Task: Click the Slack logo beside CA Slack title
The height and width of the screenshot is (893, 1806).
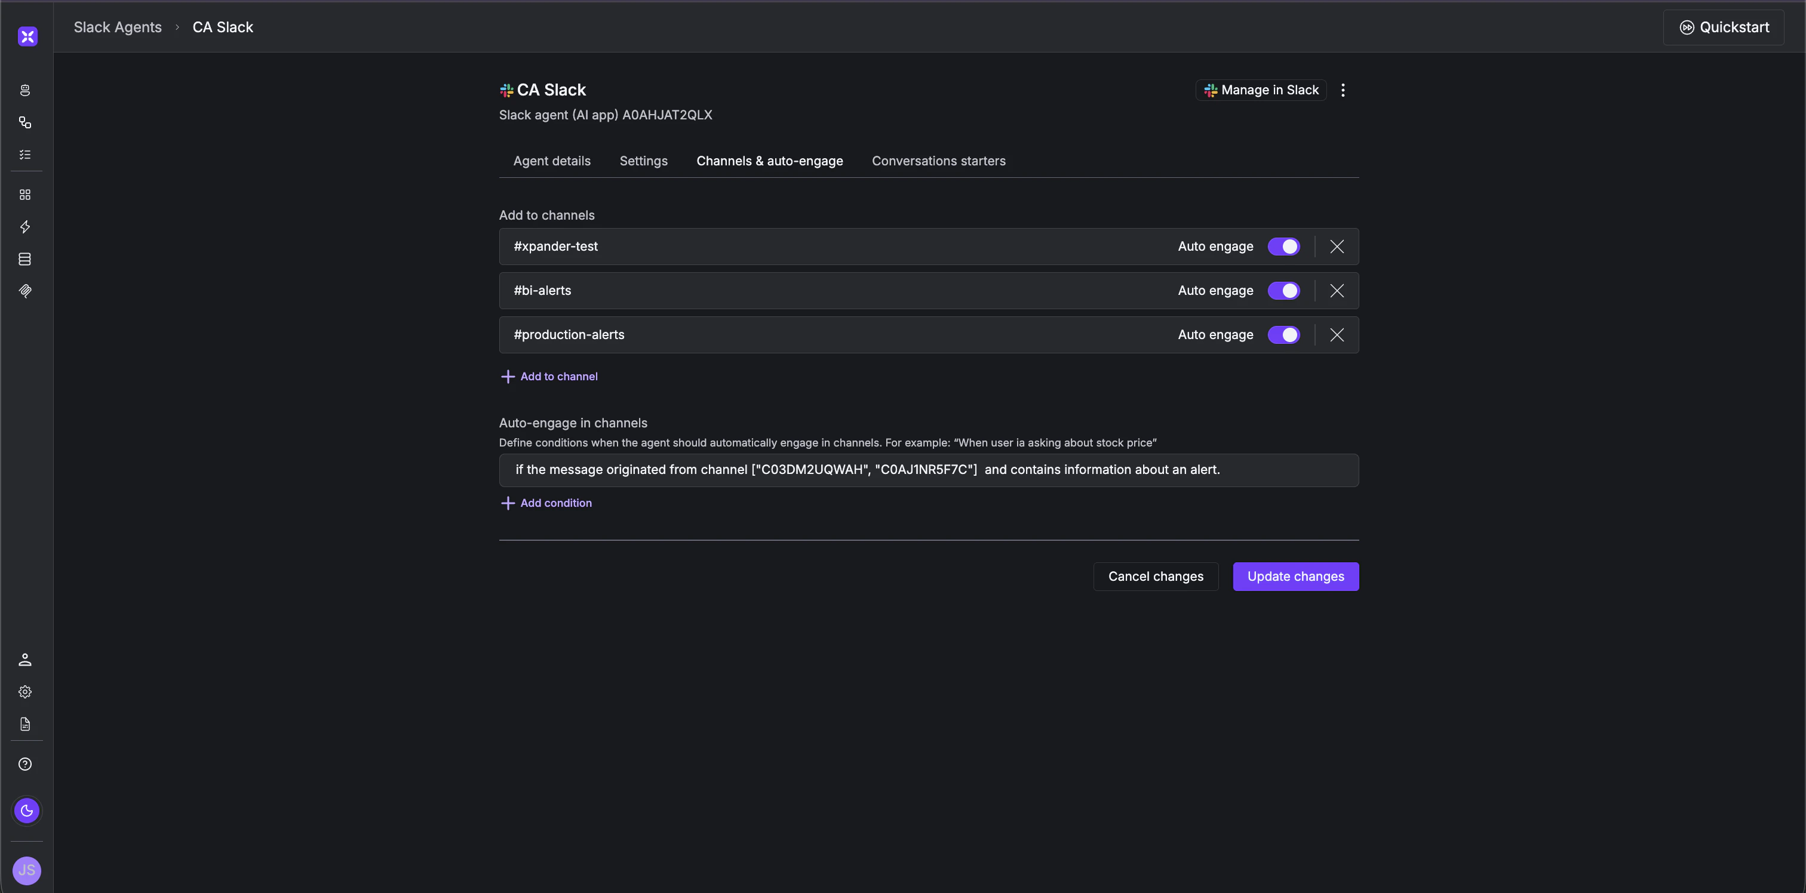Action: coord(506,90)
